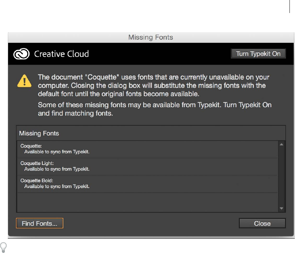This screenshot has width=295, height=253.
Task: Click the Creative Cloud logo icon
Action: 21,54
